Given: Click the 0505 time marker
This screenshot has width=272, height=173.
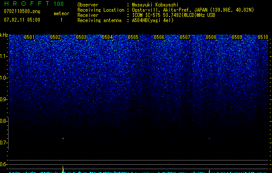Looking at the screenshot, I should pyautogui.click(x=133, y=37).
